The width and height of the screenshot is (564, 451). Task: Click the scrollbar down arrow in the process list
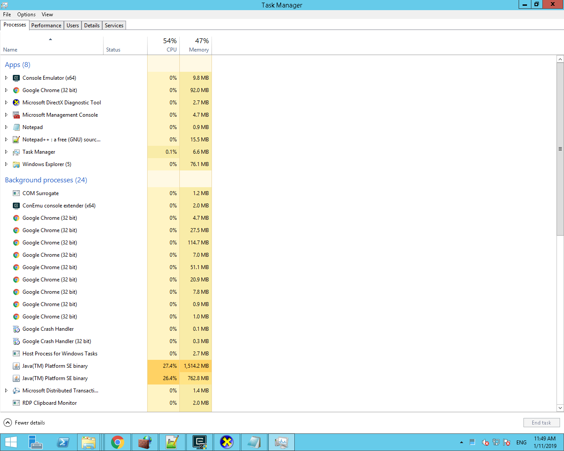pos(560,408)
